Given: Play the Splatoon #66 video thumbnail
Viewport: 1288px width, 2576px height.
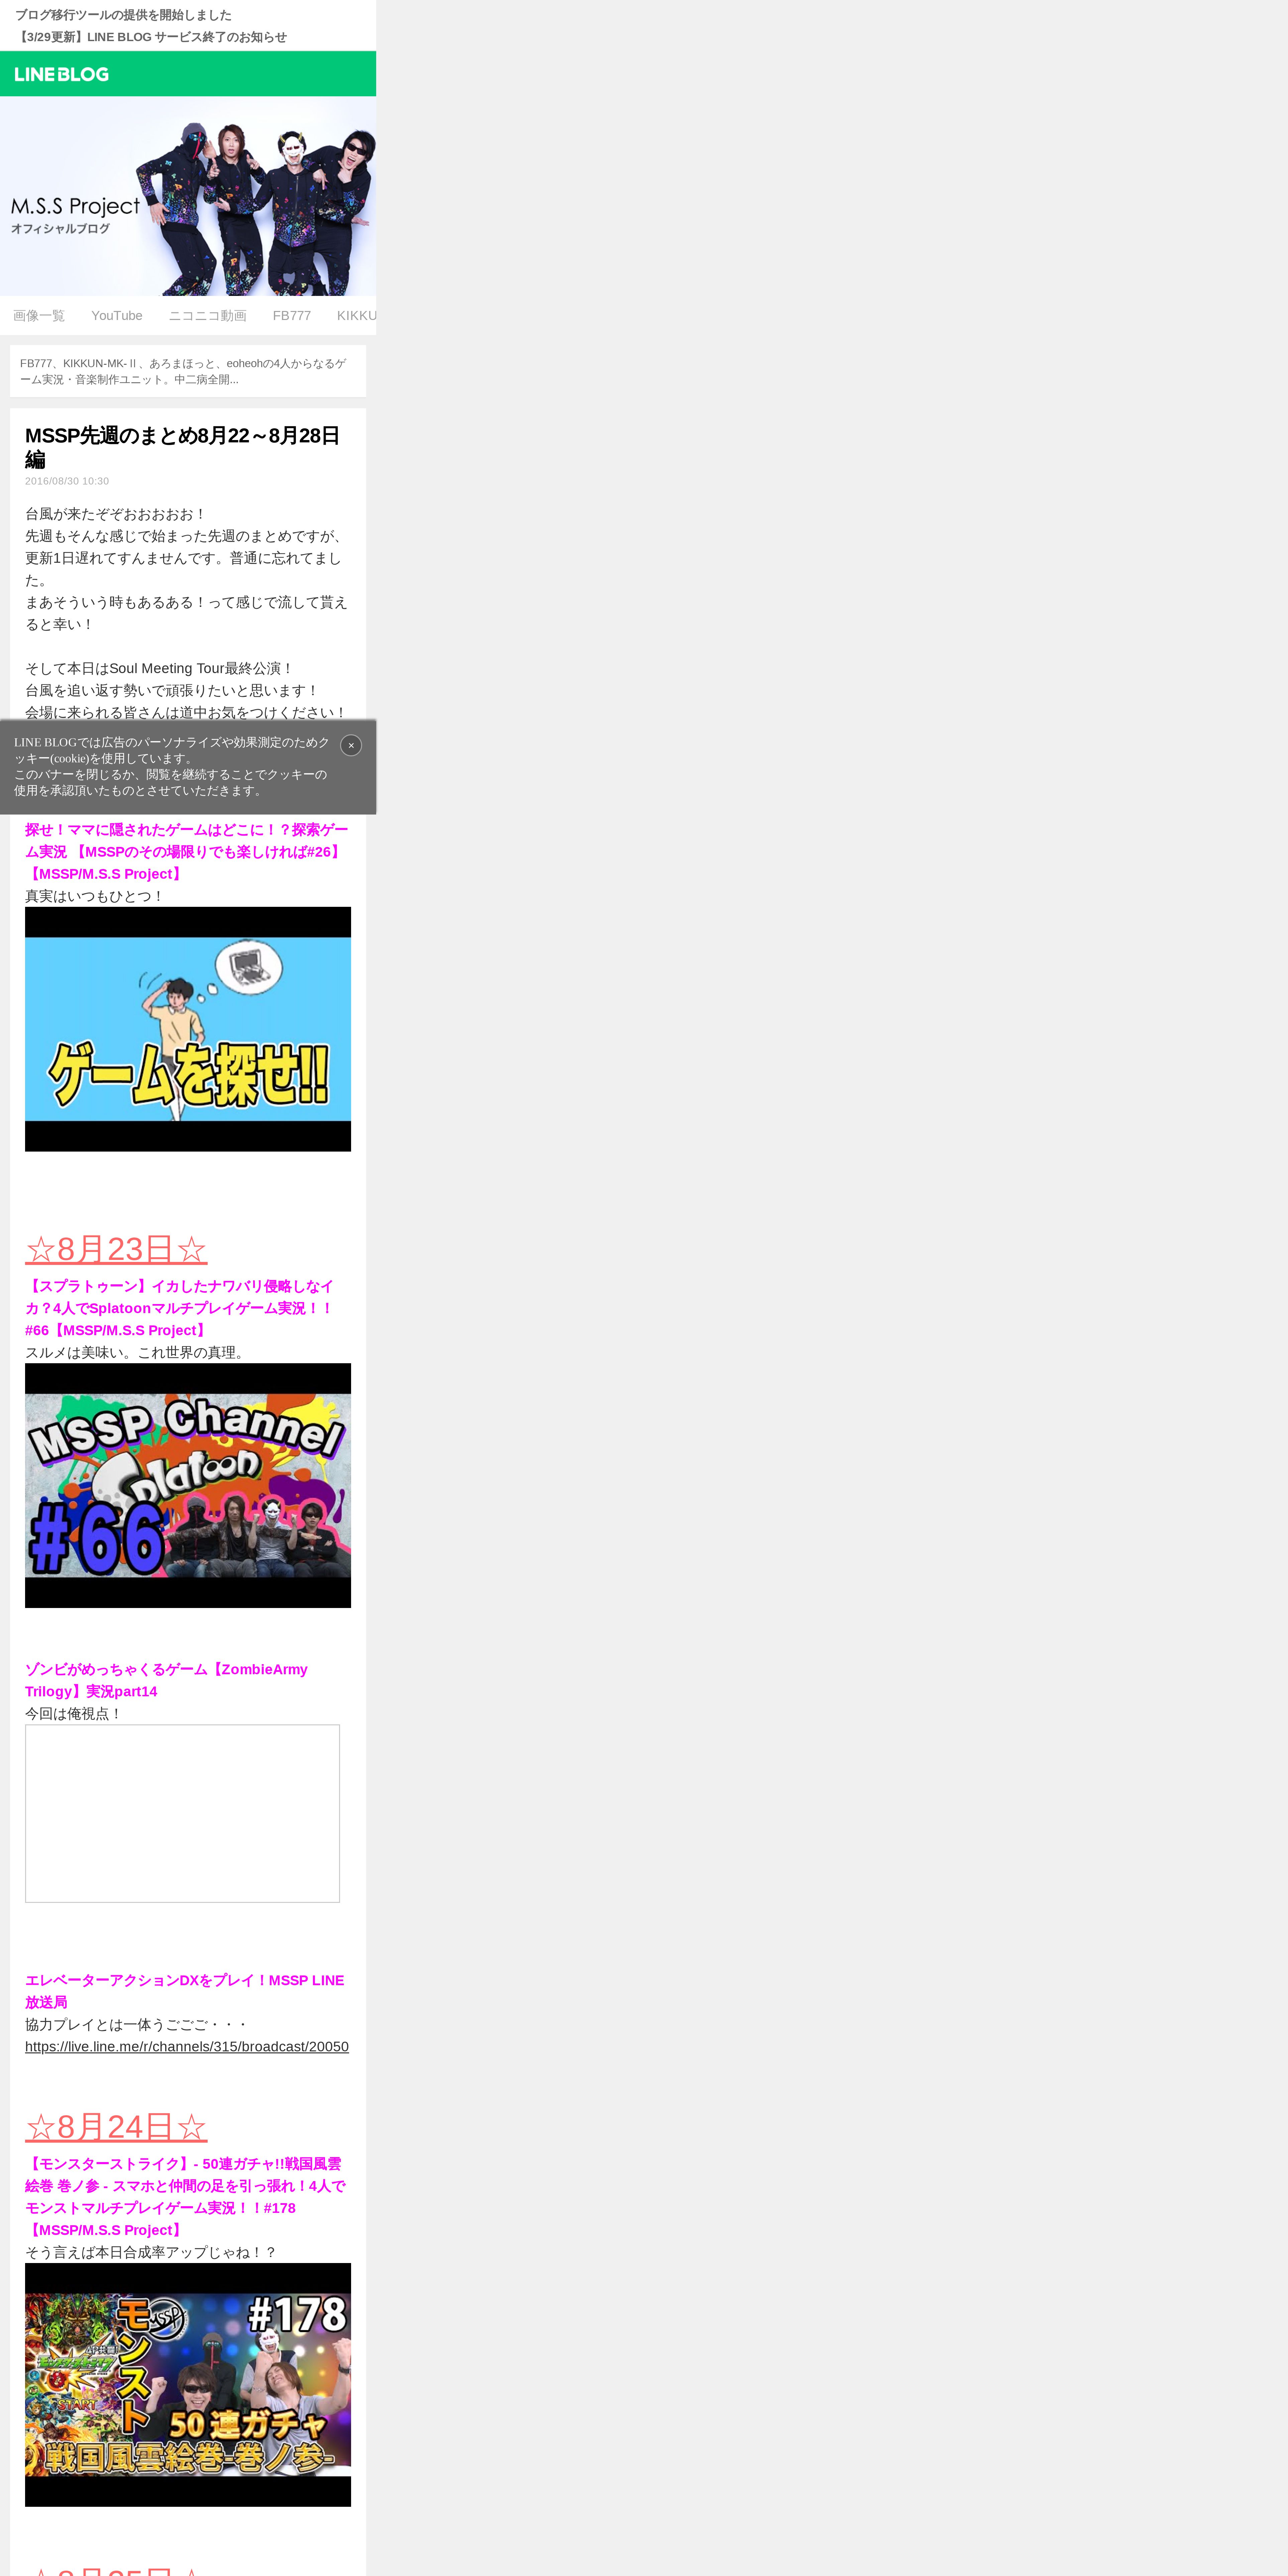Looking at the screenshot, I should coord(188,1485).
